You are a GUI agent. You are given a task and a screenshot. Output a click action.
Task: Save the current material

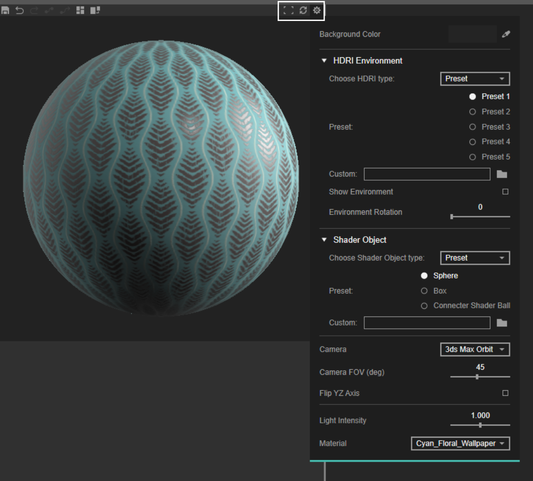(x=6, y=10)
